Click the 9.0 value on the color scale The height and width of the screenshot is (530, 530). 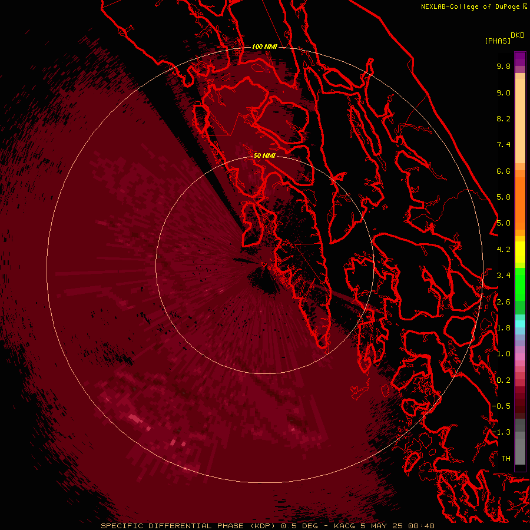[503, 92]
